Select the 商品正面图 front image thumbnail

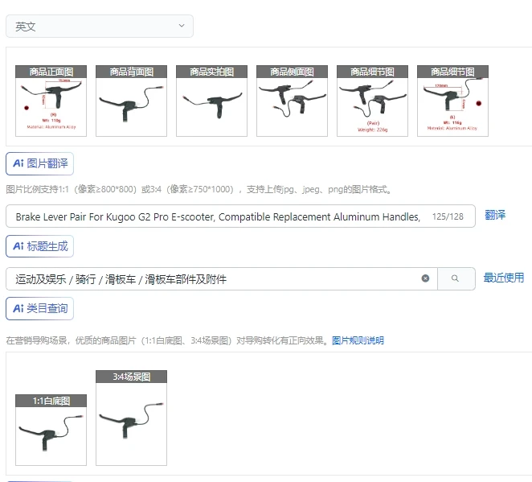coord(51,101)
